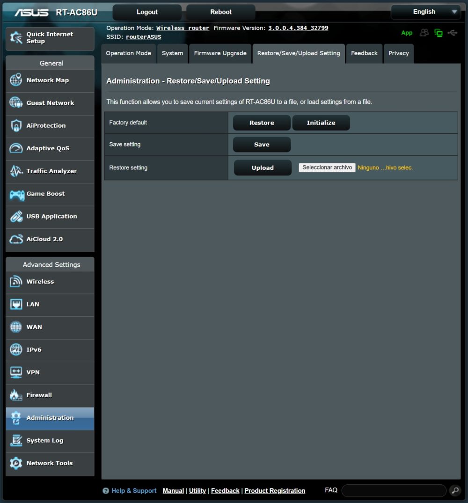Click the Save setting button

(x=262, y=145)
